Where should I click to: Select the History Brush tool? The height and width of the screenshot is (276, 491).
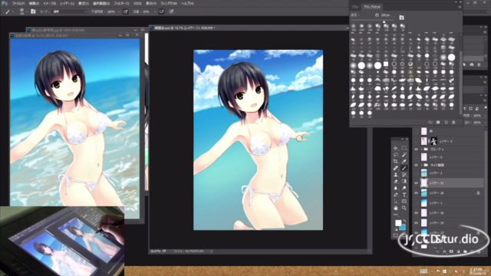click(404, 175)
